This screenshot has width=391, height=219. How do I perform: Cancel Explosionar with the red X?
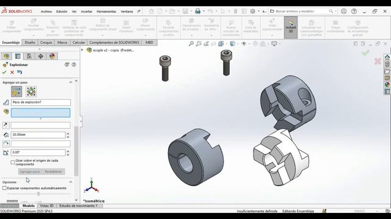[x=12, y=72]
